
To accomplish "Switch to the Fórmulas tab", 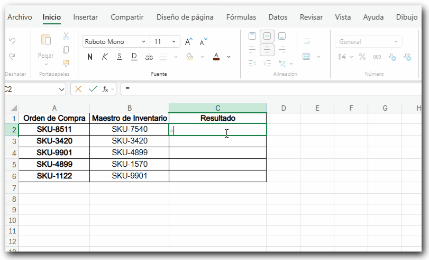I will (x=241, y=17).
